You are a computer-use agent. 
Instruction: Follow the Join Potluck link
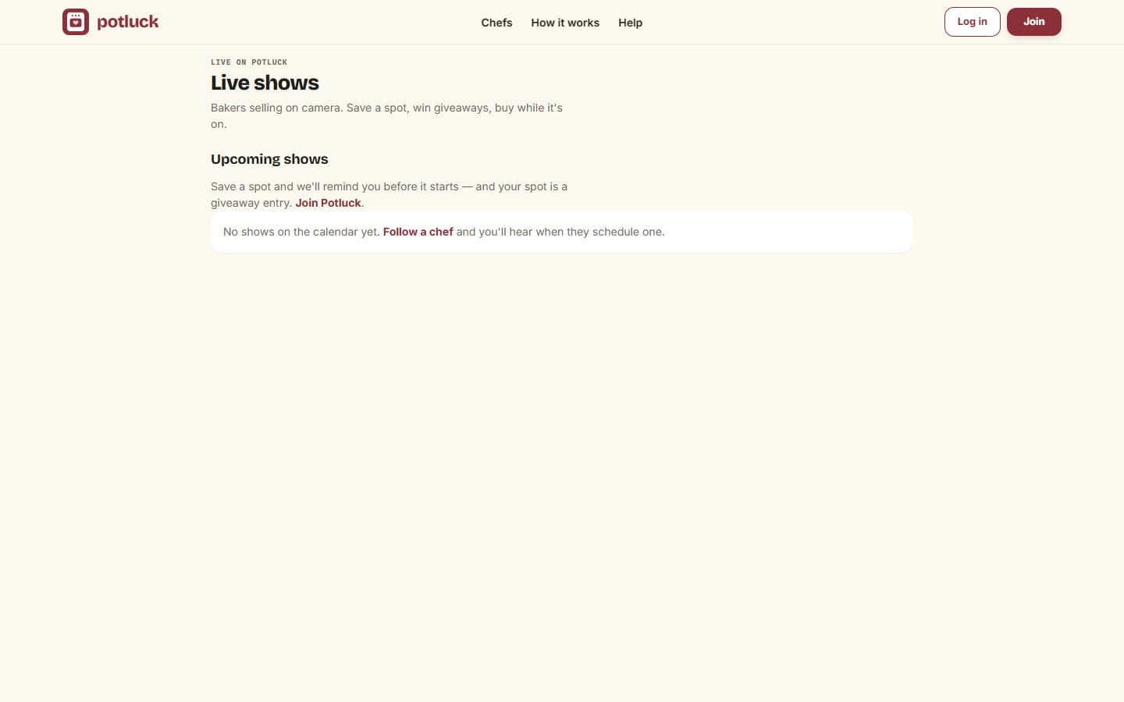(328, 203)
